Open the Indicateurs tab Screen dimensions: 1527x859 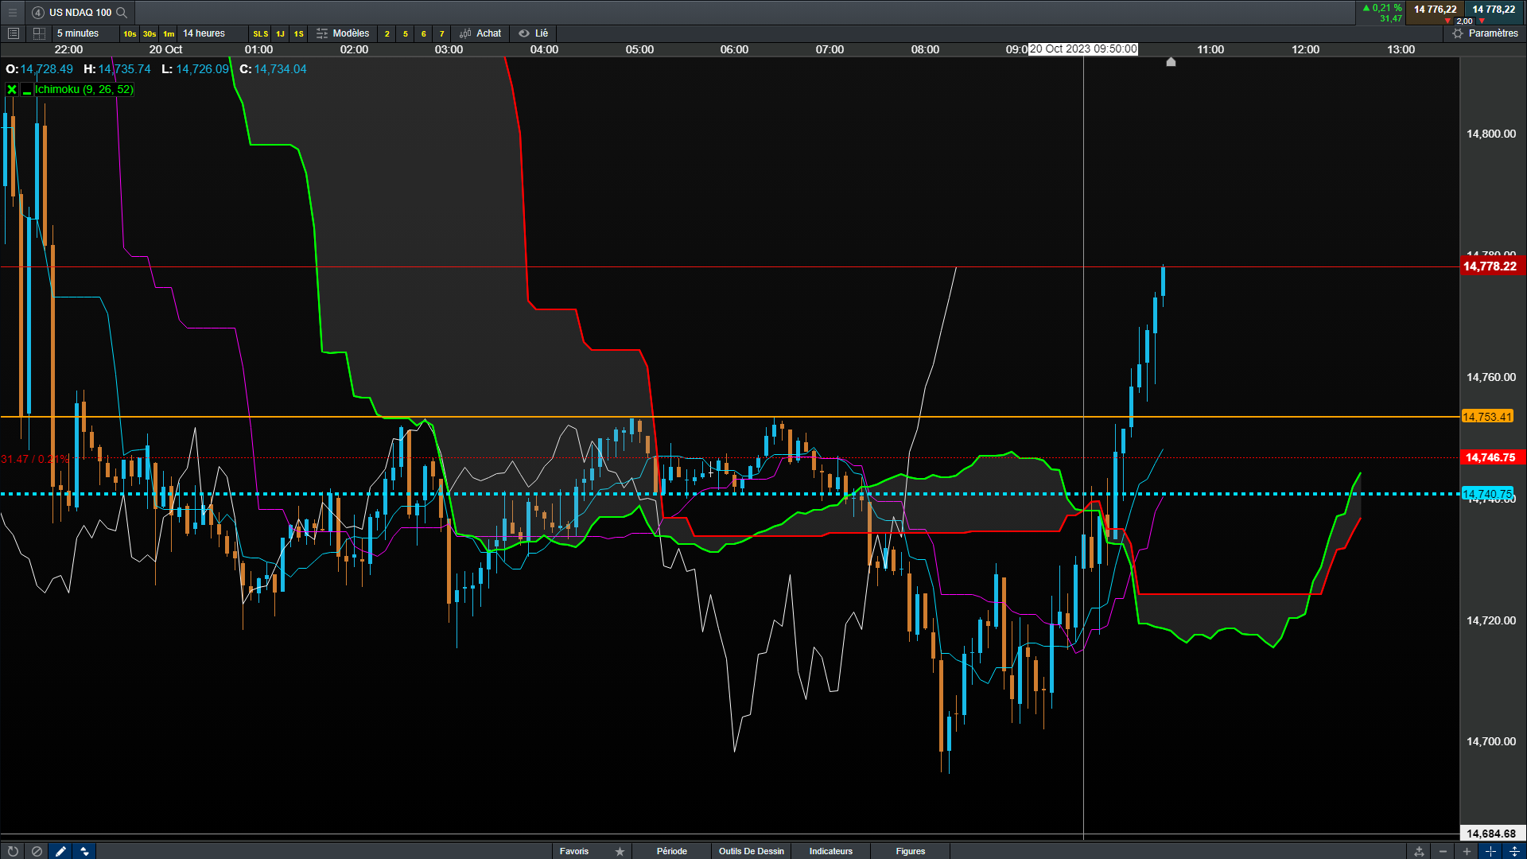pos(830,851)
